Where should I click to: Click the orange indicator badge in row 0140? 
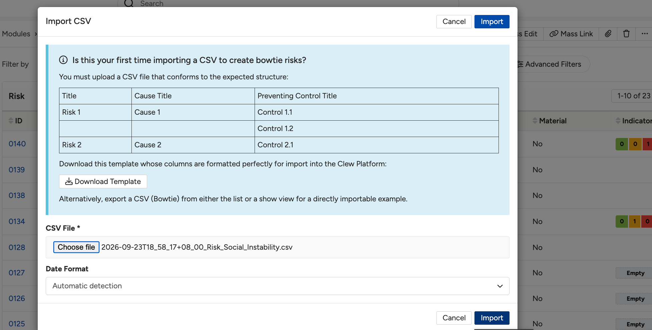pyautogui.click(x=635, y=144)
